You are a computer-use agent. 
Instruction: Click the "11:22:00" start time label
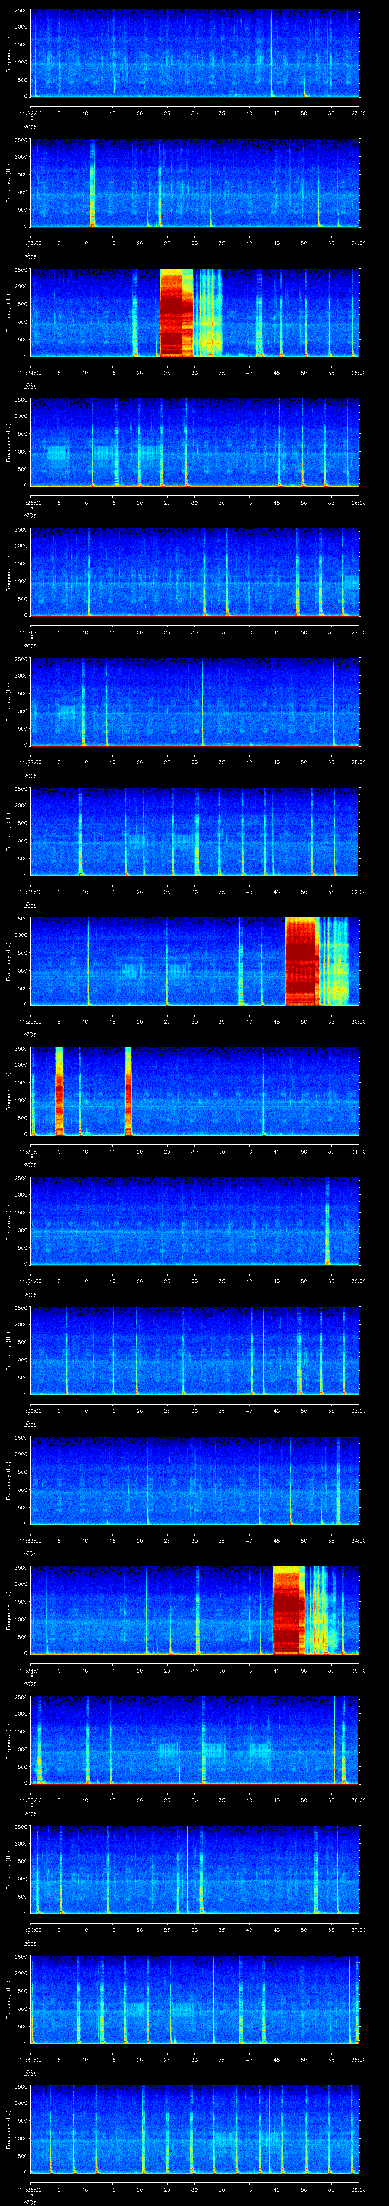click(30, 112)
